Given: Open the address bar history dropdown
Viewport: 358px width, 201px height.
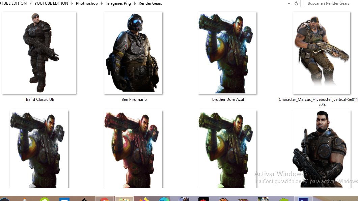Looking at the screenshot, I should [x=289, y=3].
